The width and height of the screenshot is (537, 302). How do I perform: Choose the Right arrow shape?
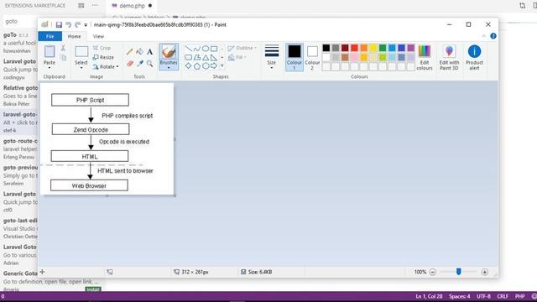click(214, 66)
